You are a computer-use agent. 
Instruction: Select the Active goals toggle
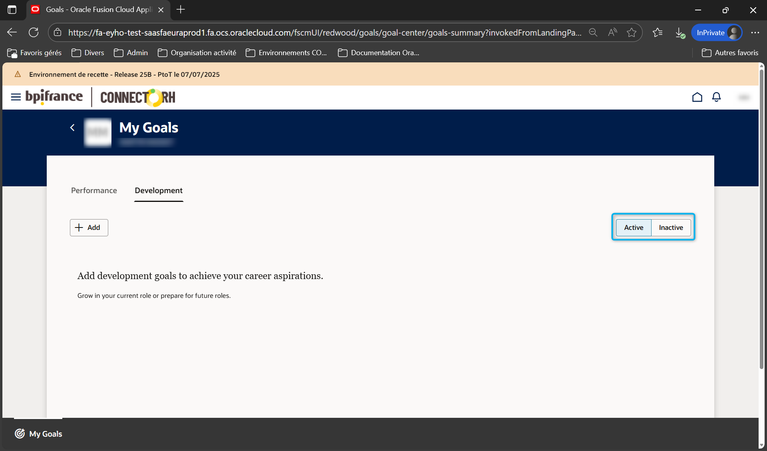point(634,227)
